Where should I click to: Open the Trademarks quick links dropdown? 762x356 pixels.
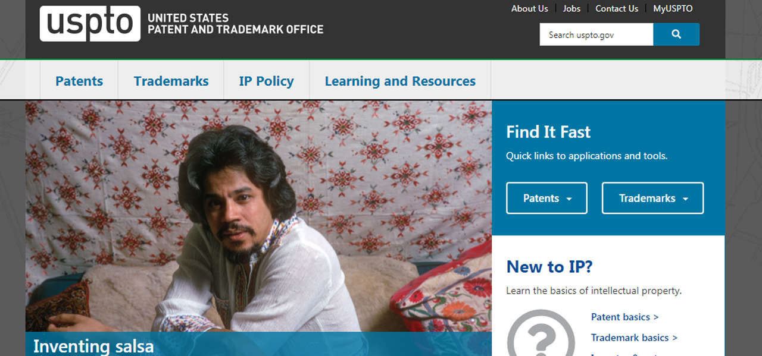pos(652,198)
